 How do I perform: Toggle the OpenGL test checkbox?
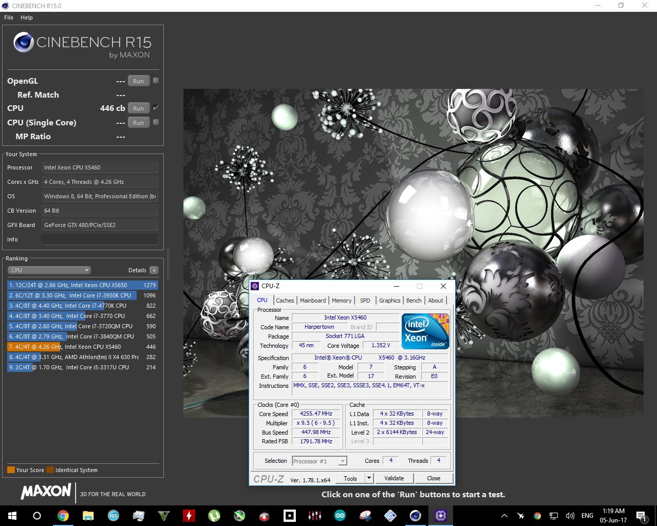tap(156, 81)
